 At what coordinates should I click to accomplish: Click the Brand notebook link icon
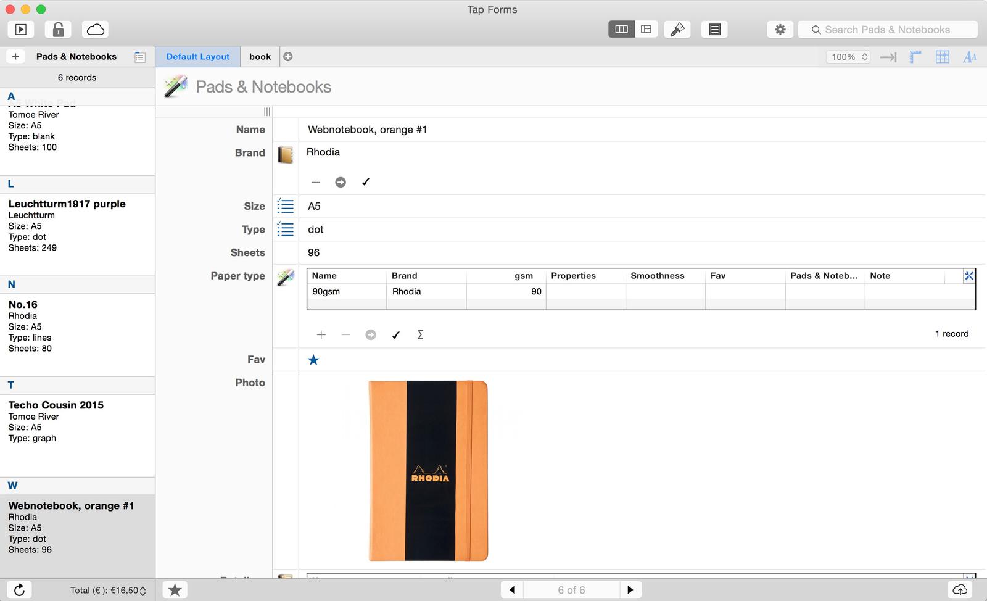click(x=285, y=154)
